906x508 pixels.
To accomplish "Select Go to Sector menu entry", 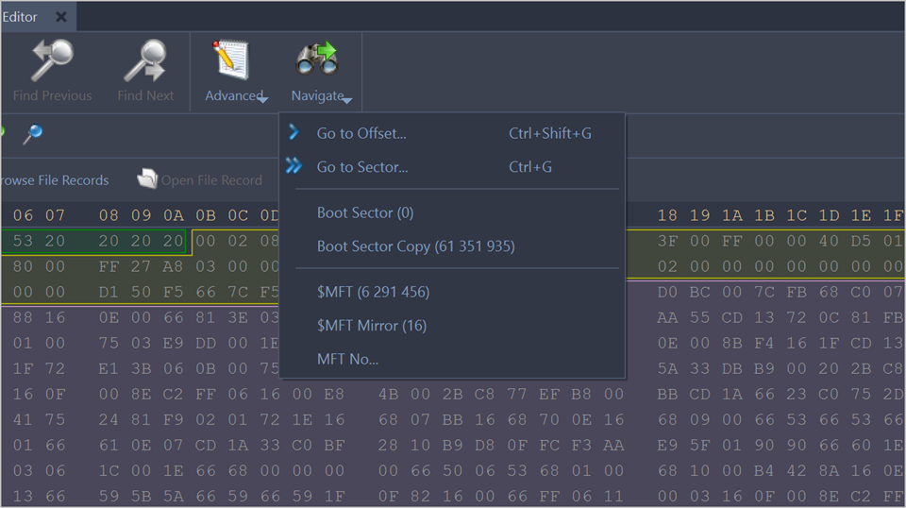I will [362, 167].
